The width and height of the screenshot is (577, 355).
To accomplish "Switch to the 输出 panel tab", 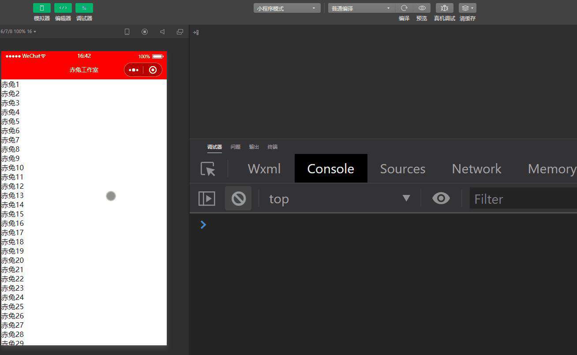I will [254, 147].
